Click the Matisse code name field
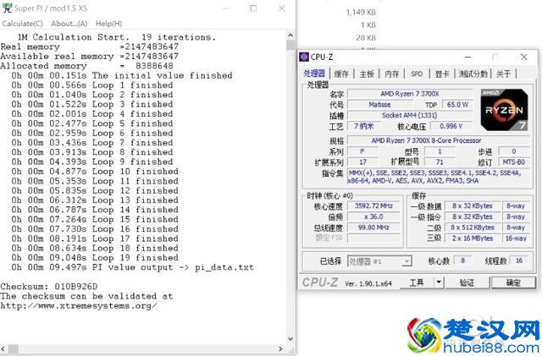This screenshot has width=542, height=356. pyautogui.click(x=379, y=105)
